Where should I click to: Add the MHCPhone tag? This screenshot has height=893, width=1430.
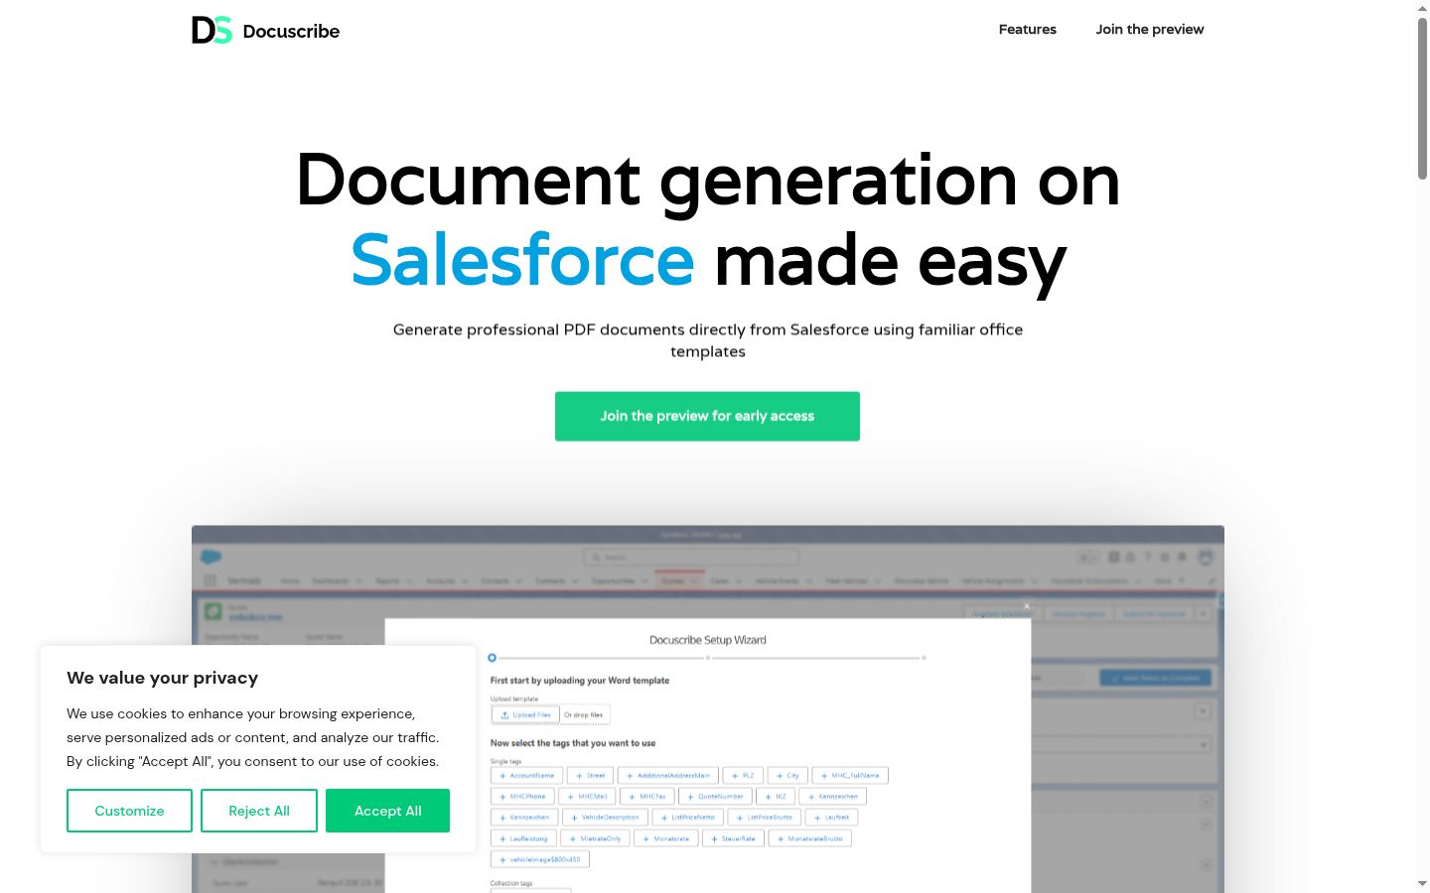(522, 797)
